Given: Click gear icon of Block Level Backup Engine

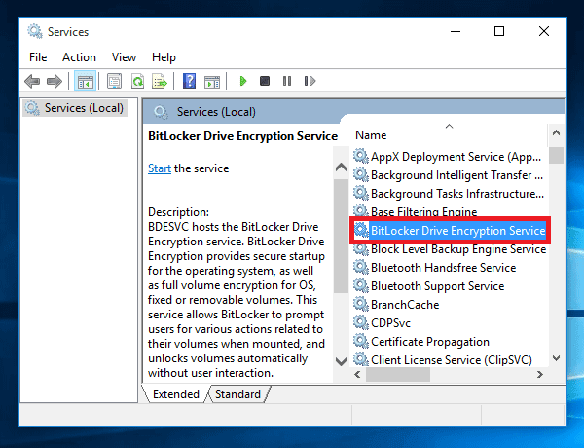Looking at the screenshot, I should tap(360, 248).
